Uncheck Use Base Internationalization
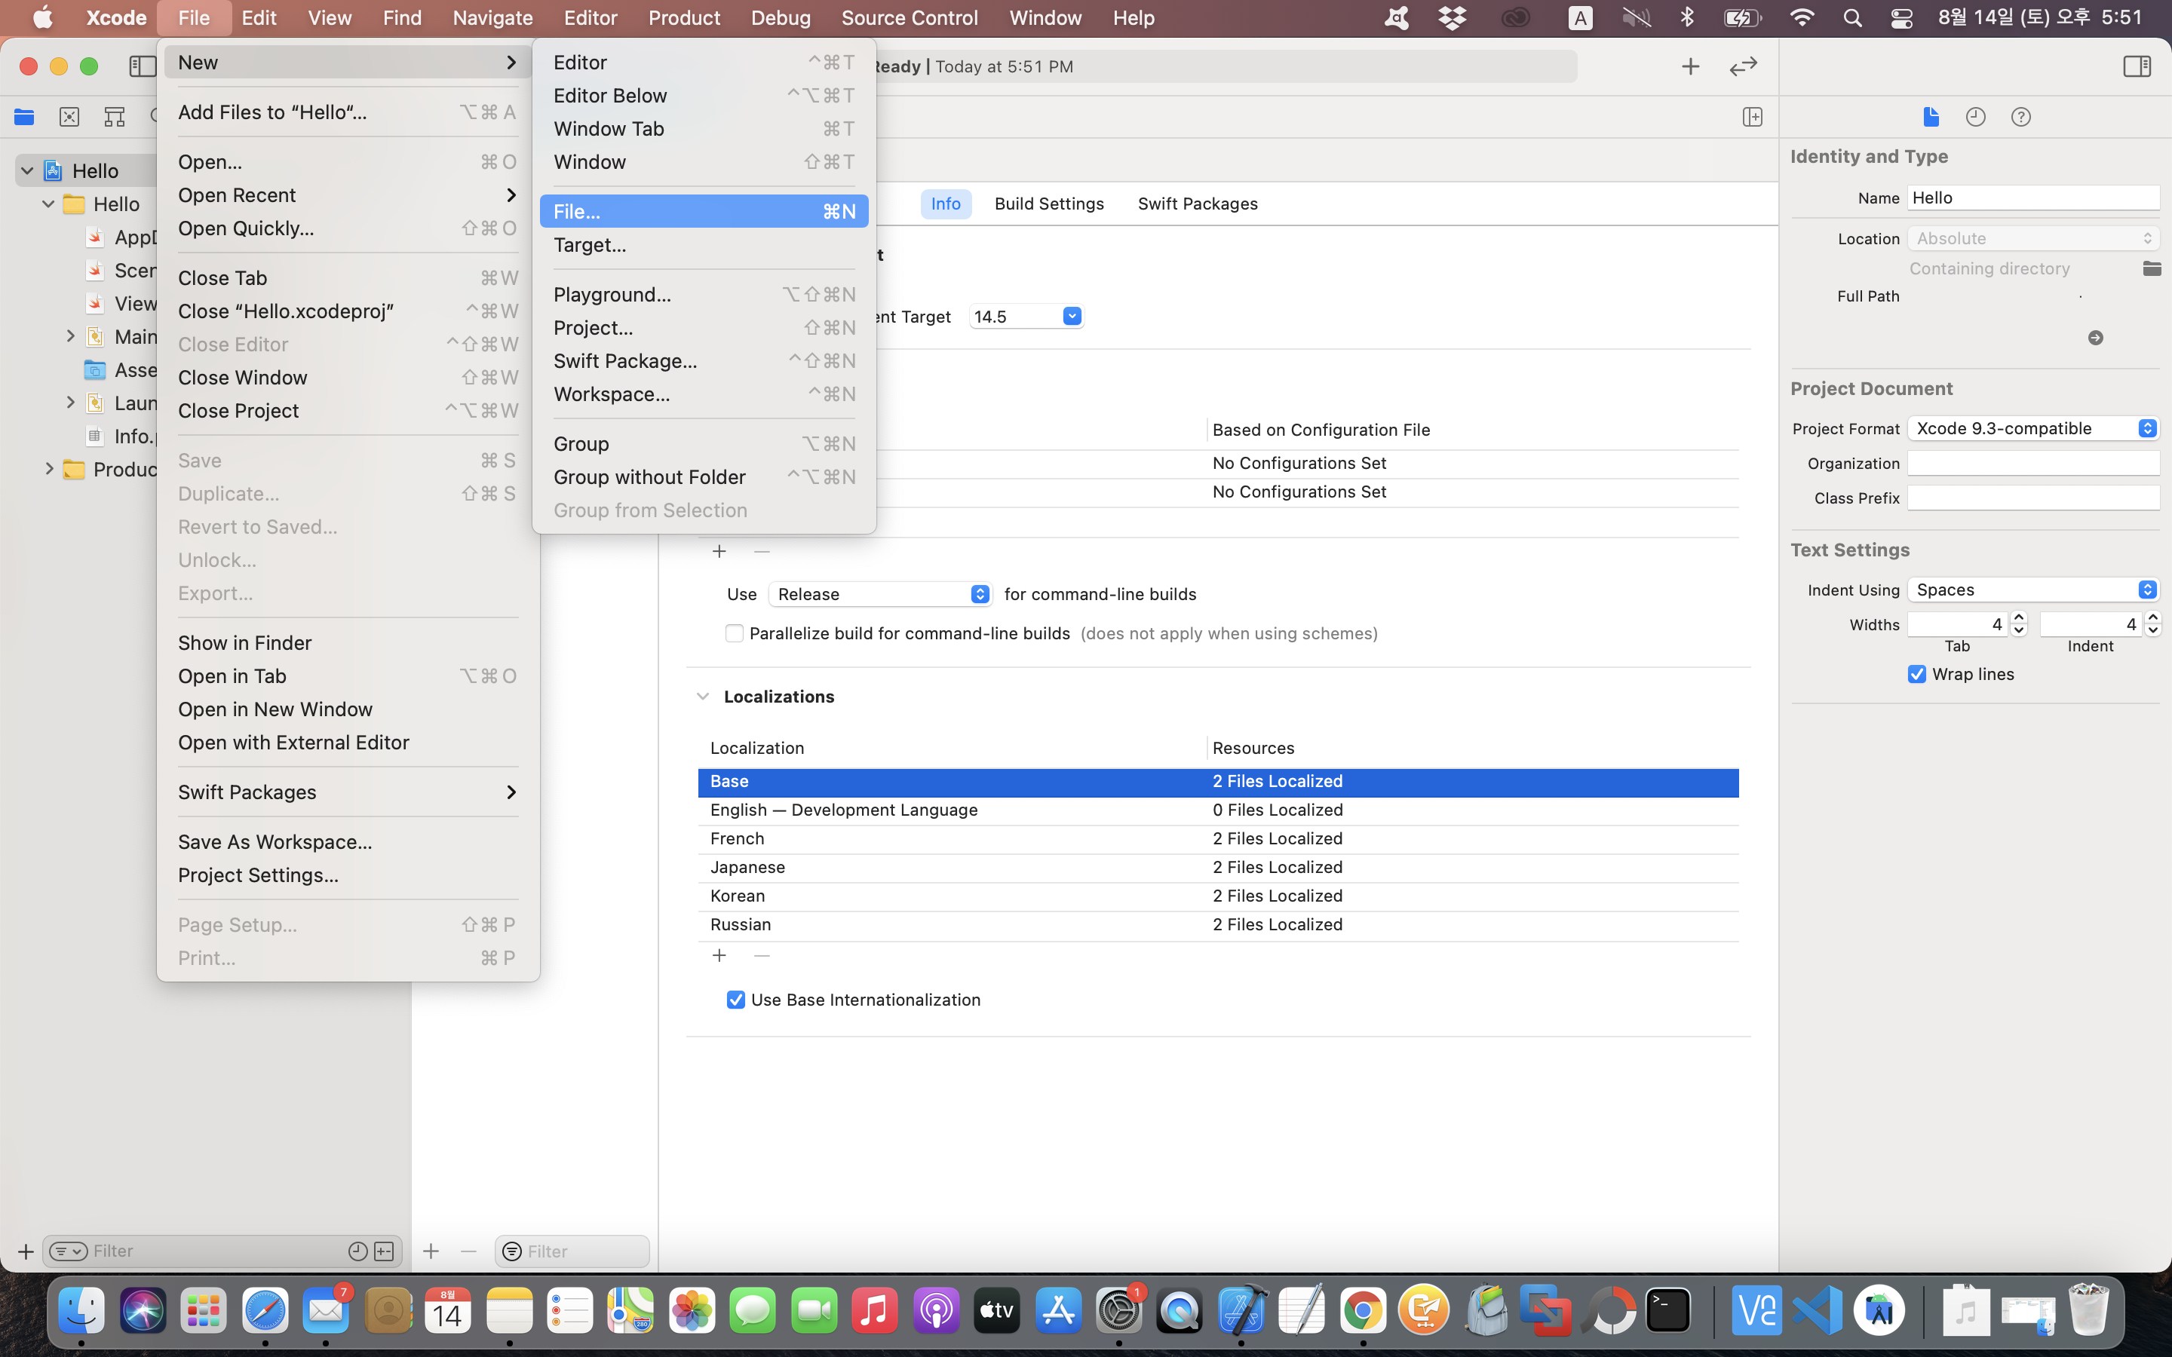The image size is (2172, 1357). coord(736,1000)
